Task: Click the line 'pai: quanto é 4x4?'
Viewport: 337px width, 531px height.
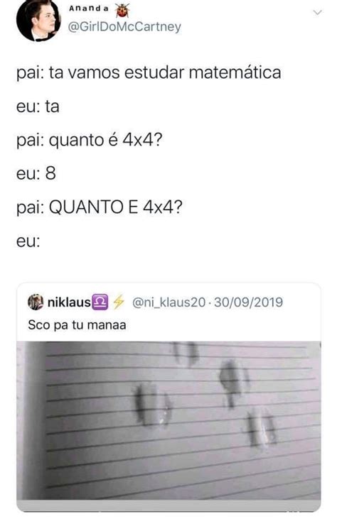Action: coord(89,140)
